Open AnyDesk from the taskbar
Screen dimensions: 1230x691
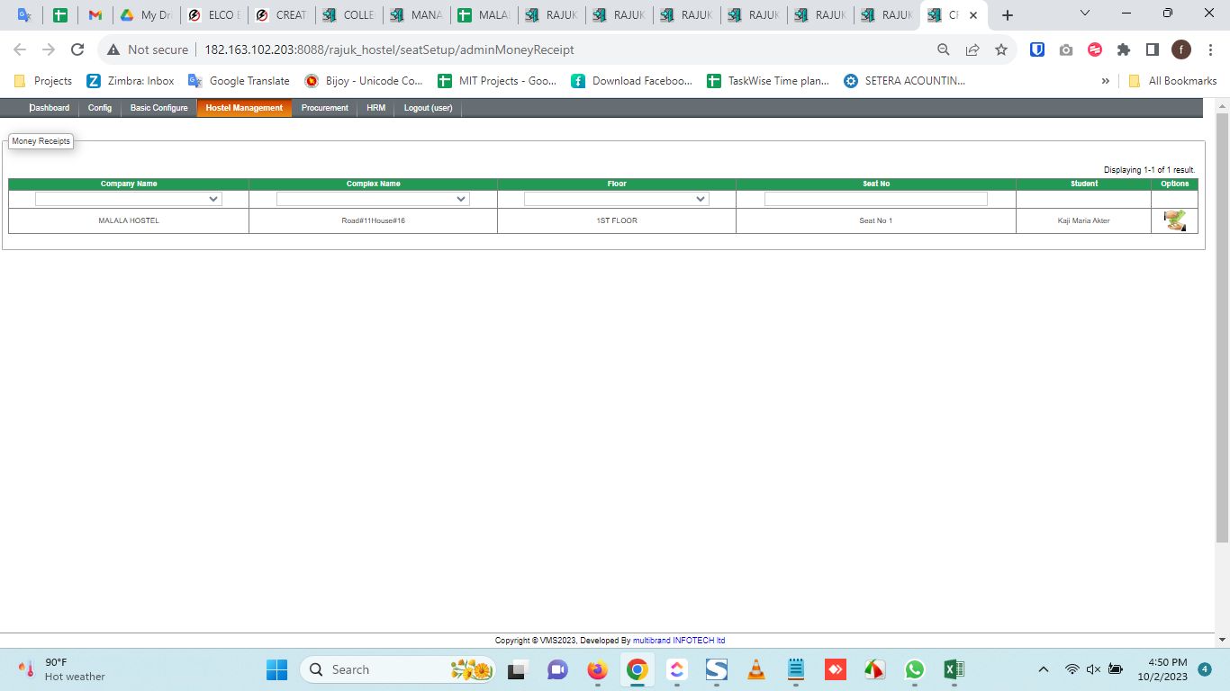coord(836,669)
